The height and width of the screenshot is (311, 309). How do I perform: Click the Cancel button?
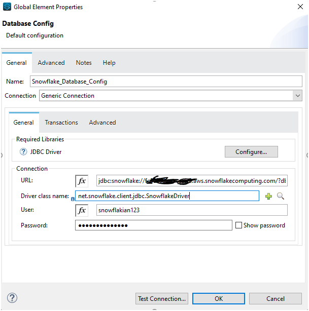click(275, 298)
